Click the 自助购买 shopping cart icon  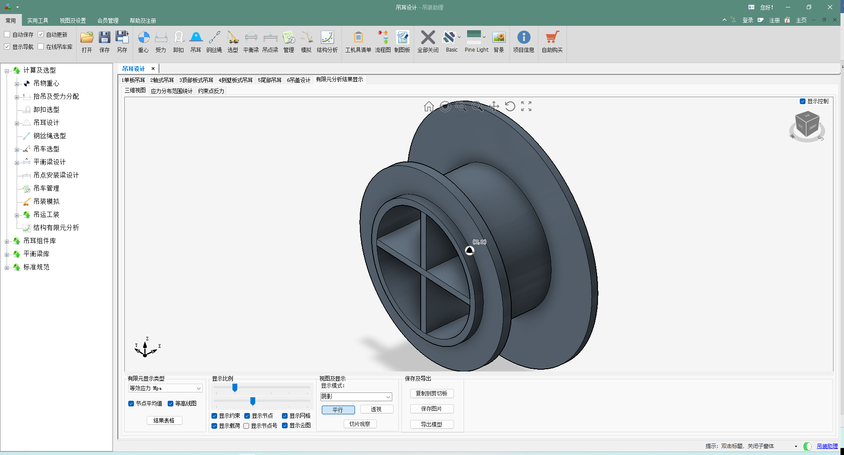pyautogui.click(x=552, y=42)
